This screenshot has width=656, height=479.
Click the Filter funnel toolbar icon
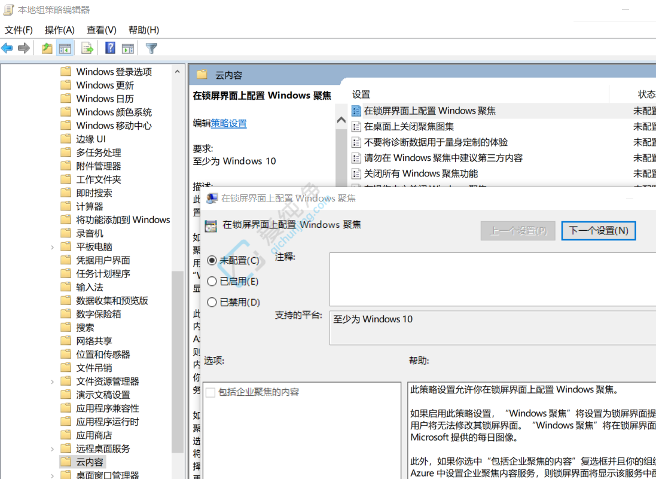pyautogui.click(x=151, y=48)
